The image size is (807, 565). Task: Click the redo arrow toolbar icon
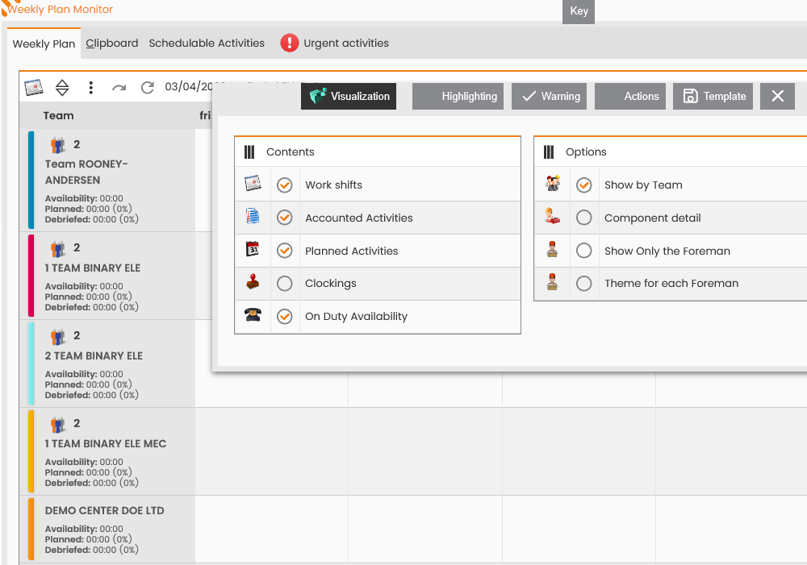click(119, 88)
